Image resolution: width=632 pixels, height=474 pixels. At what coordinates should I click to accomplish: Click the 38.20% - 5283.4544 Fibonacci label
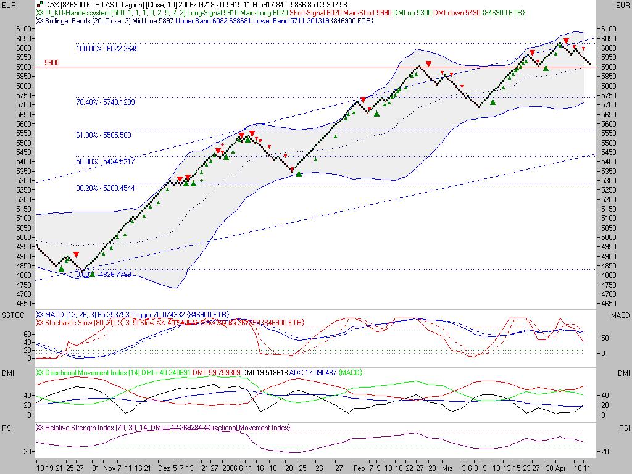[105, 188]
